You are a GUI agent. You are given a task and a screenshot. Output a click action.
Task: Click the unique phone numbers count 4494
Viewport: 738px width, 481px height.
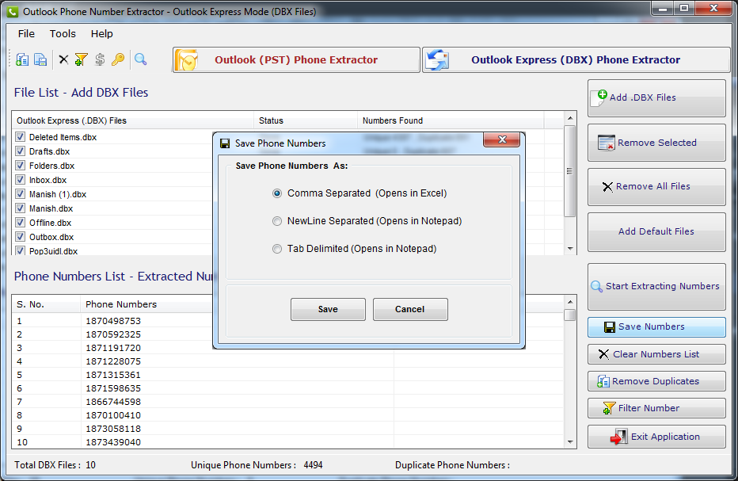(313, 465)
